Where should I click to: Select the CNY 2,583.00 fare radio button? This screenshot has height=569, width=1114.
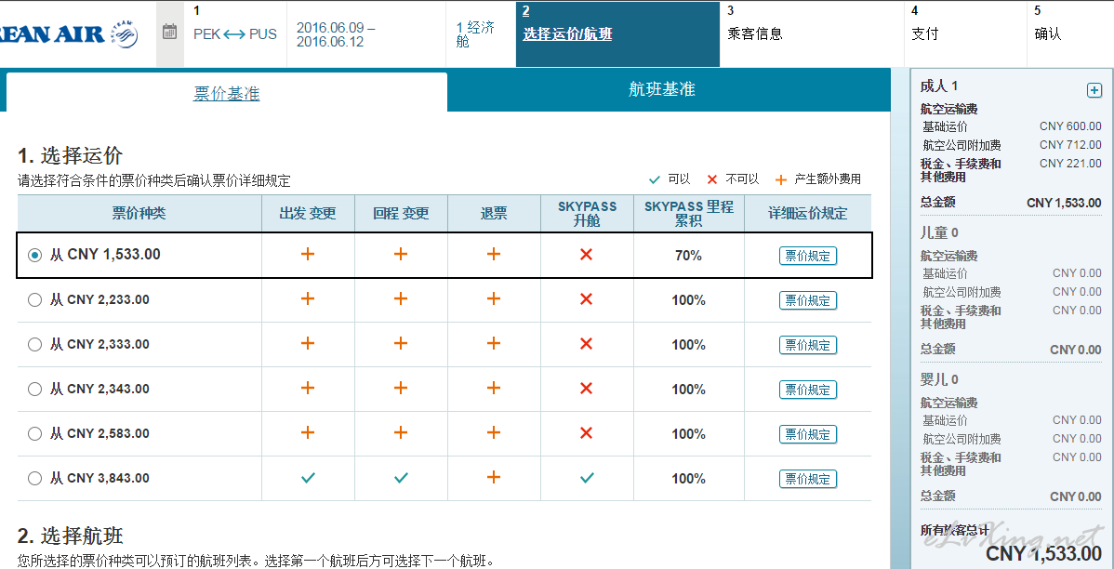[34, 433]
